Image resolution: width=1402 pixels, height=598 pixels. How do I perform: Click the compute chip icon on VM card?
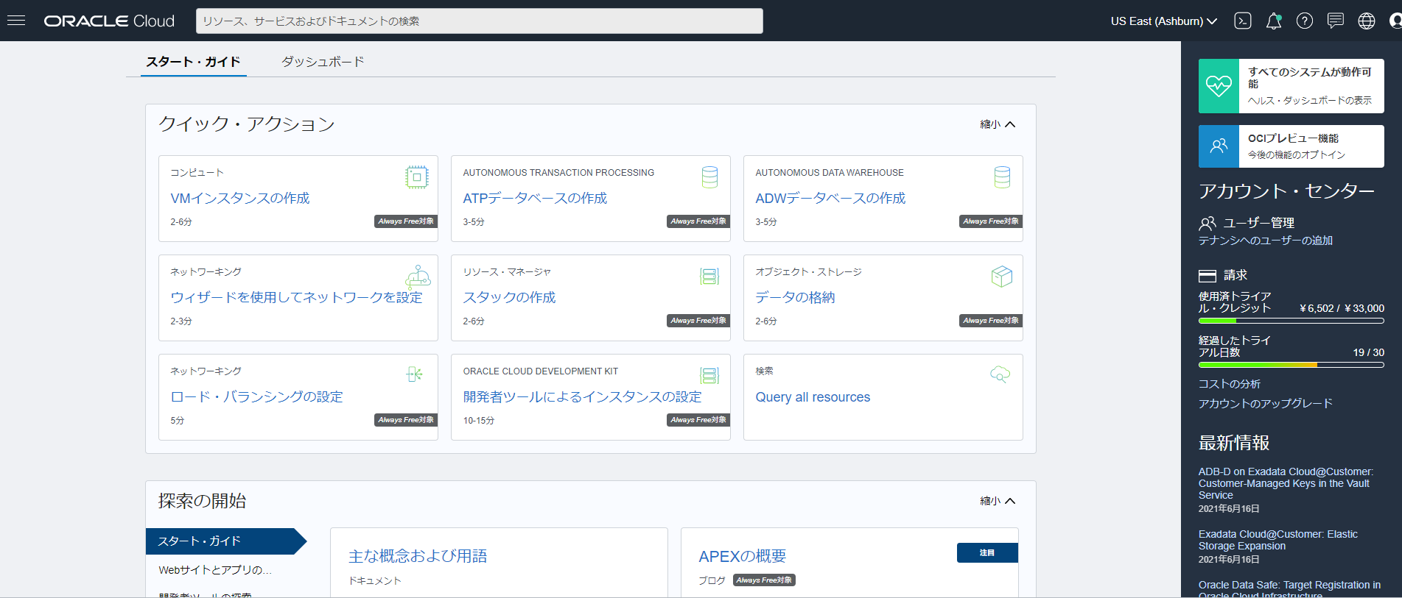click(416, 177)
